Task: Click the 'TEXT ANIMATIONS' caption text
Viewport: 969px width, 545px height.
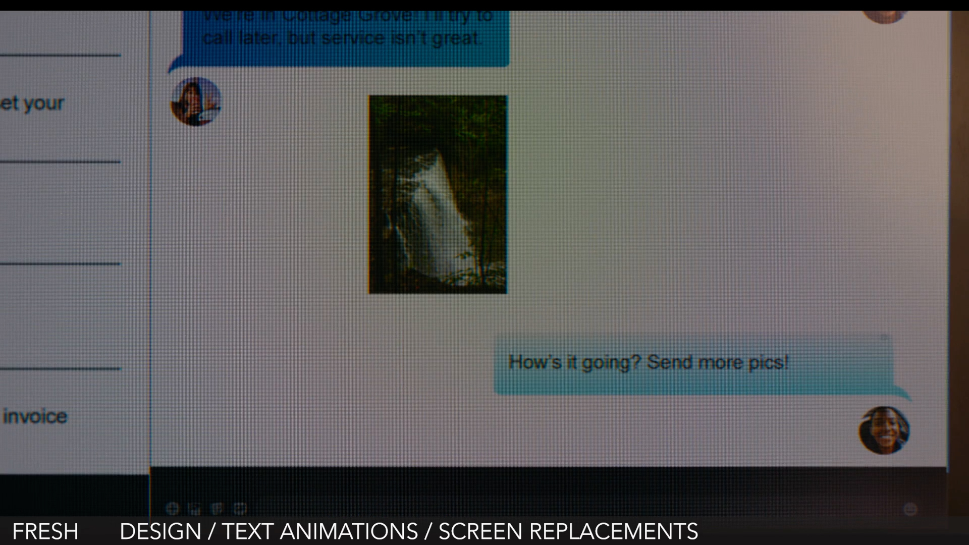Action: [x=320, y=531]
